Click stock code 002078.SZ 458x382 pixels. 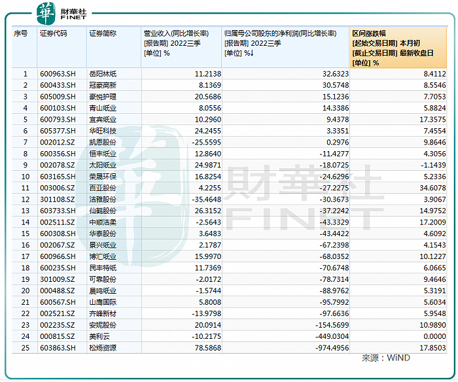click(58, 165)
